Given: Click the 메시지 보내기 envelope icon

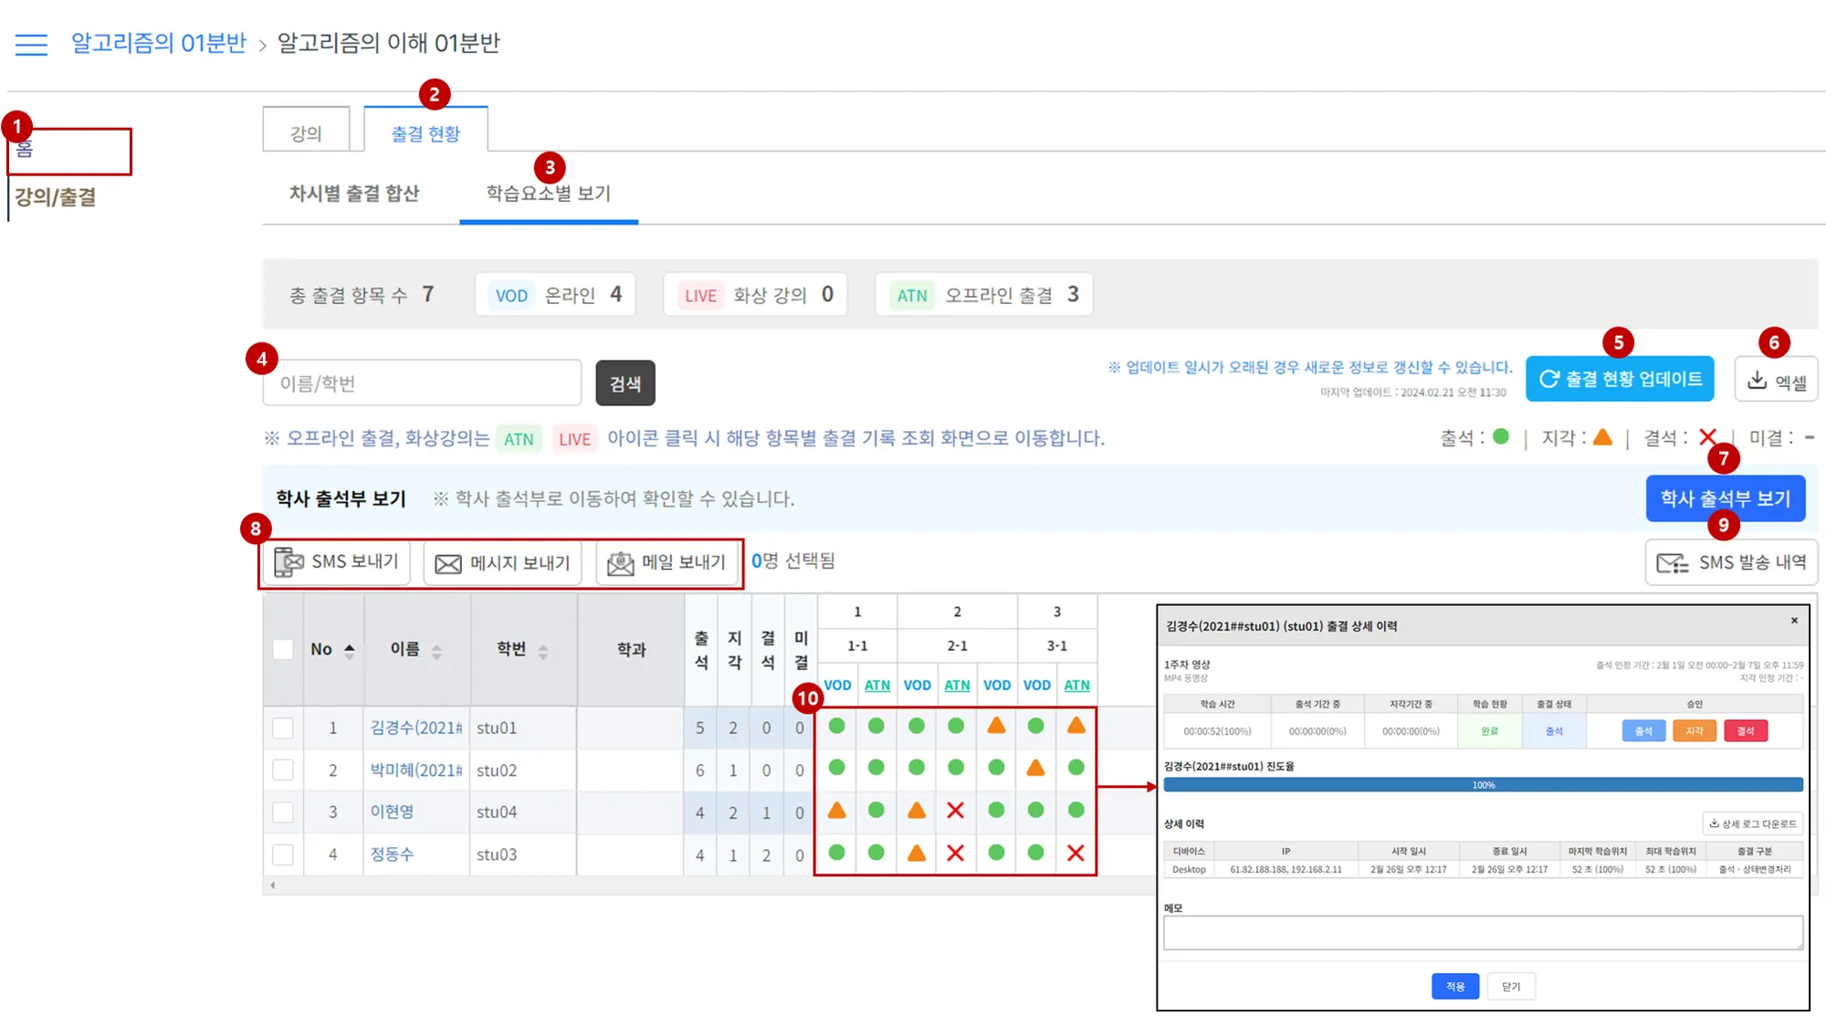Looking at the screenshot, I should click(447, 564).
